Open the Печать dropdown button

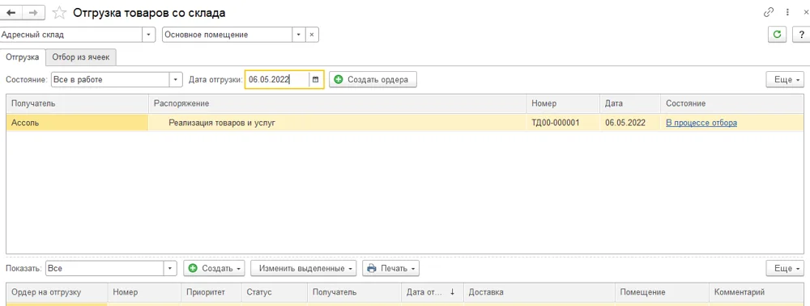click(390, 268)
